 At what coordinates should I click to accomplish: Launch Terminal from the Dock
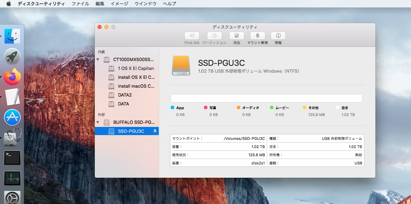click(x=12, y=158)
